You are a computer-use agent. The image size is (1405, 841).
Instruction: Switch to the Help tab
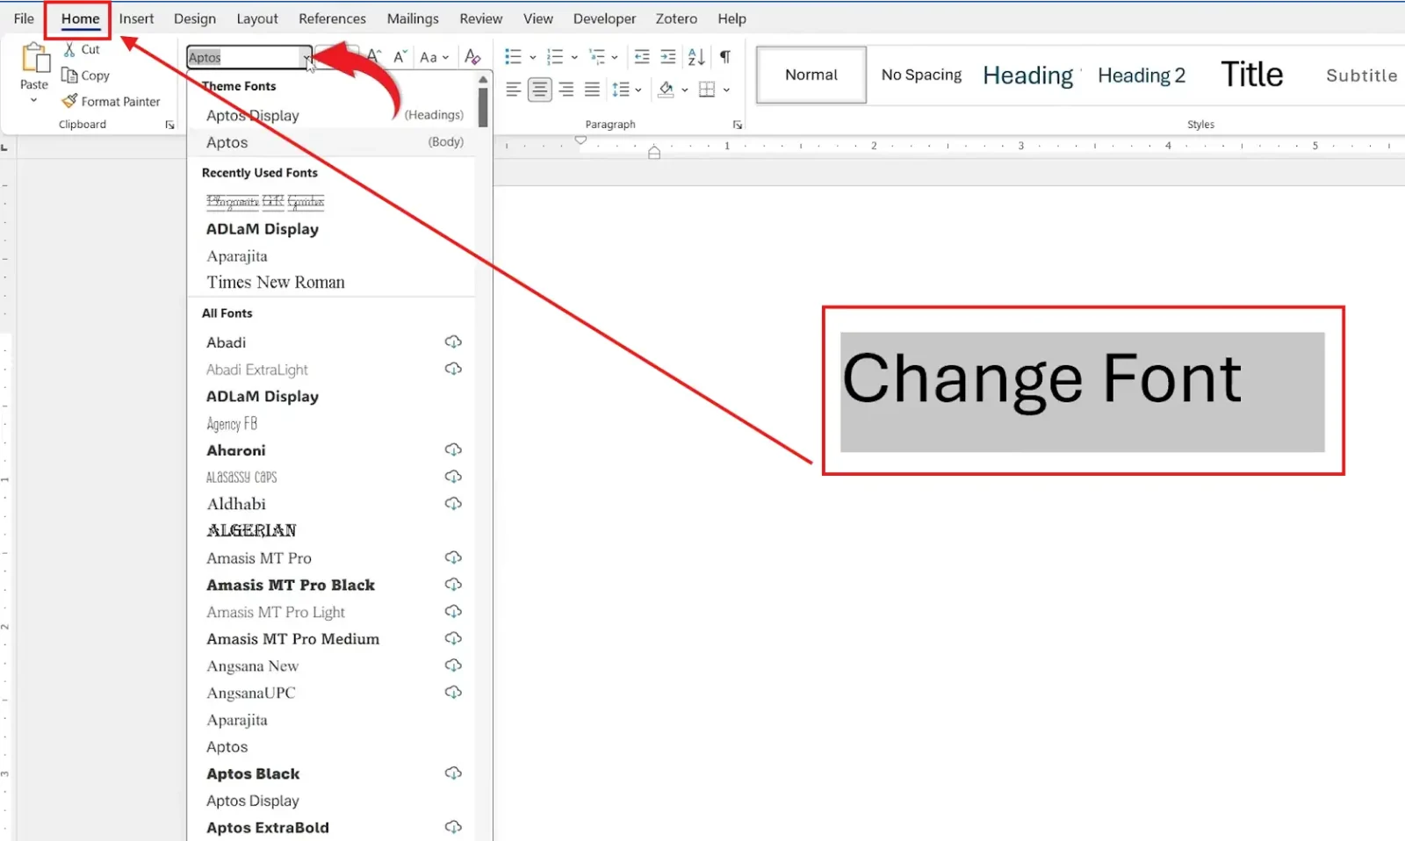[731, 18]
